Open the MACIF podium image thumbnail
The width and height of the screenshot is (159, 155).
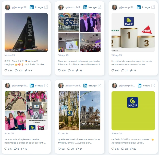pyautogui.click(x=133, y=32)
